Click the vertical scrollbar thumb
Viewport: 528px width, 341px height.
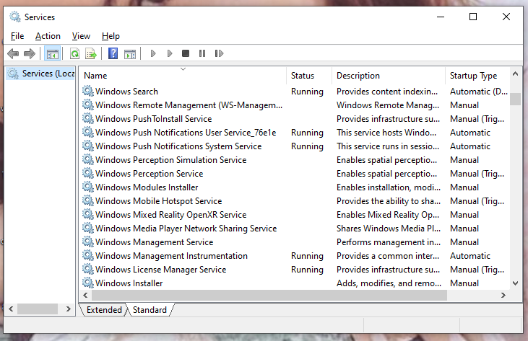(515, 99)
